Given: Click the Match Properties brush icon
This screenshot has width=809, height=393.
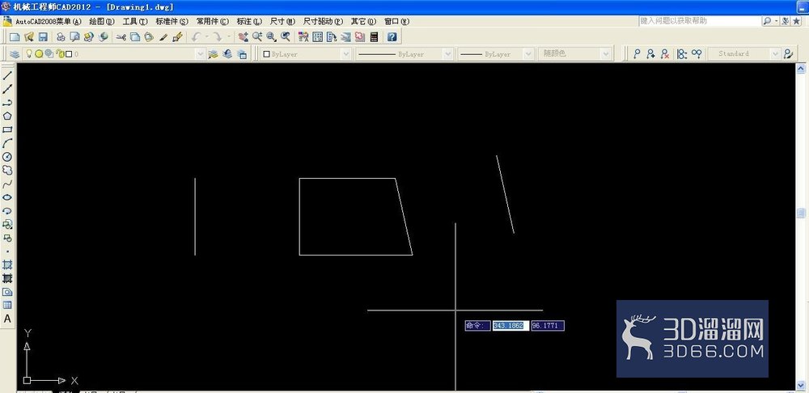Looking at the screenshot, I should [163, 36].
